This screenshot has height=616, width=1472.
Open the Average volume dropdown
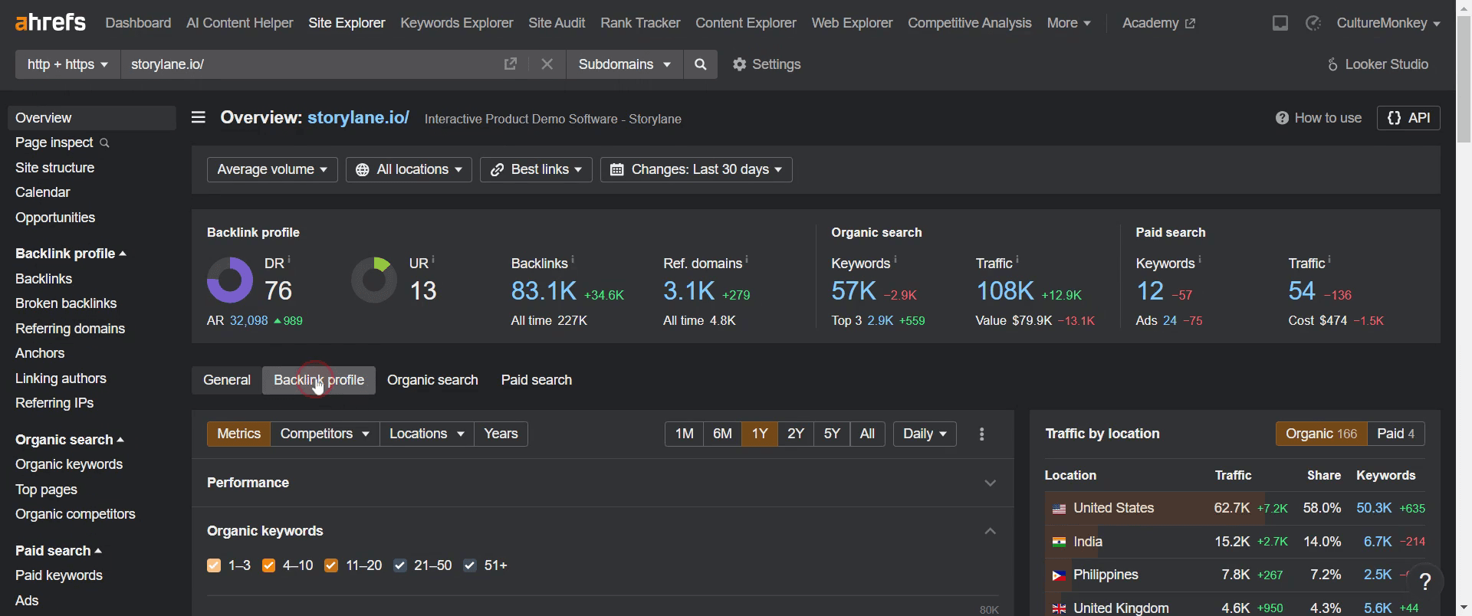point(272,169)
